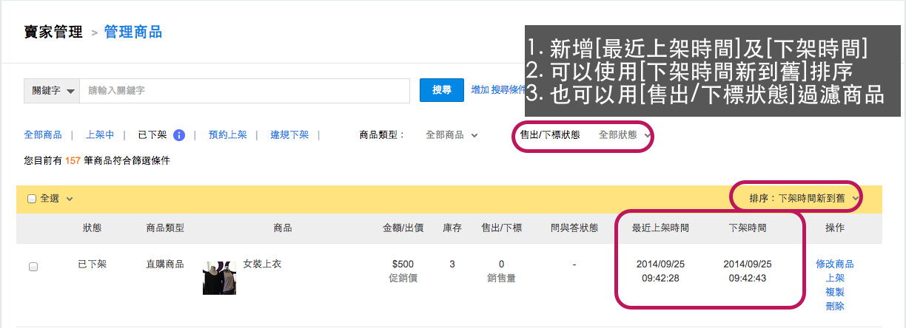This screenshot has height=328, width=906.
Task: Select the 已下架 filter tab
Action: click(152, 135)
